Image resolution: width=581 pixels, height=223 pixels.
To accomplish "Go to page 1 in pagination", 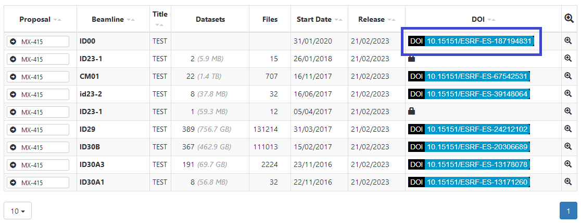I will [568, 211].
